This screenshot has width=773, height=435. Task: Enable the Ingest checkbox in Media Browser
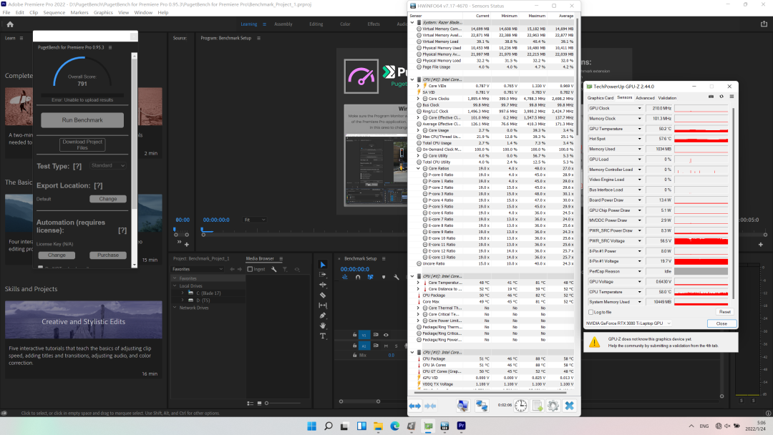click(x=250, y=269)
